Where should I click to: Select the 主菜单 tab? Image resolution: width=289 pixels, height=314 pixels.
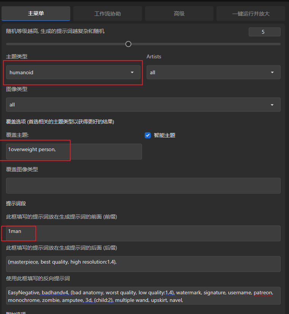click(36, 14)
